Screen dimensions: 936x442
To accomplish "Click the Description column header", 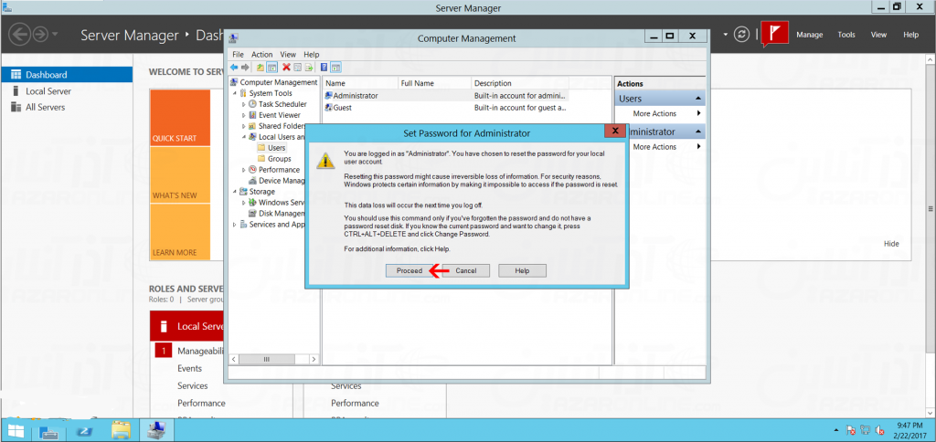I will tap(520, 83).
